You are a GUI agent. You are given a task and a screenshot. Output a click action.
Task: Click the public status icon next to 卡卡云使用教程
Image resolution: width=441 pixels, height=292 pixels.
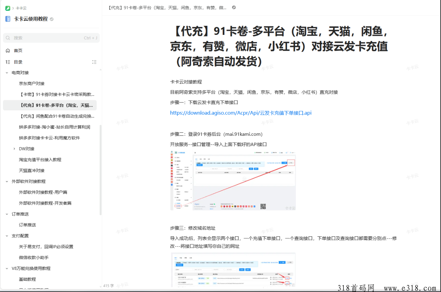tap(52, 19)
